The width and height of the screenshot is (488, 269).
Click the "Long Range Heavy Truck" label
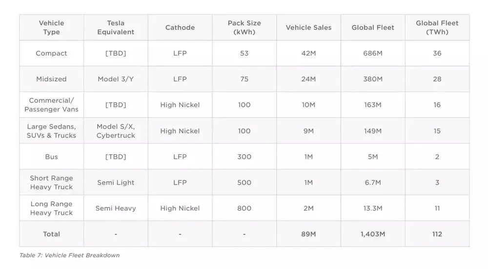[51, 208]
